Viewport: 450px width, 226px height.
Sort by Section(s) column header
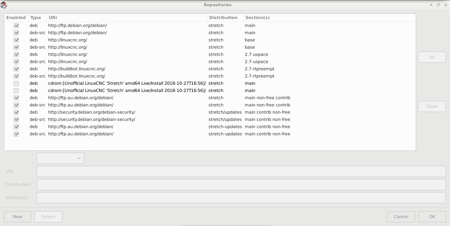coord(329,18)
